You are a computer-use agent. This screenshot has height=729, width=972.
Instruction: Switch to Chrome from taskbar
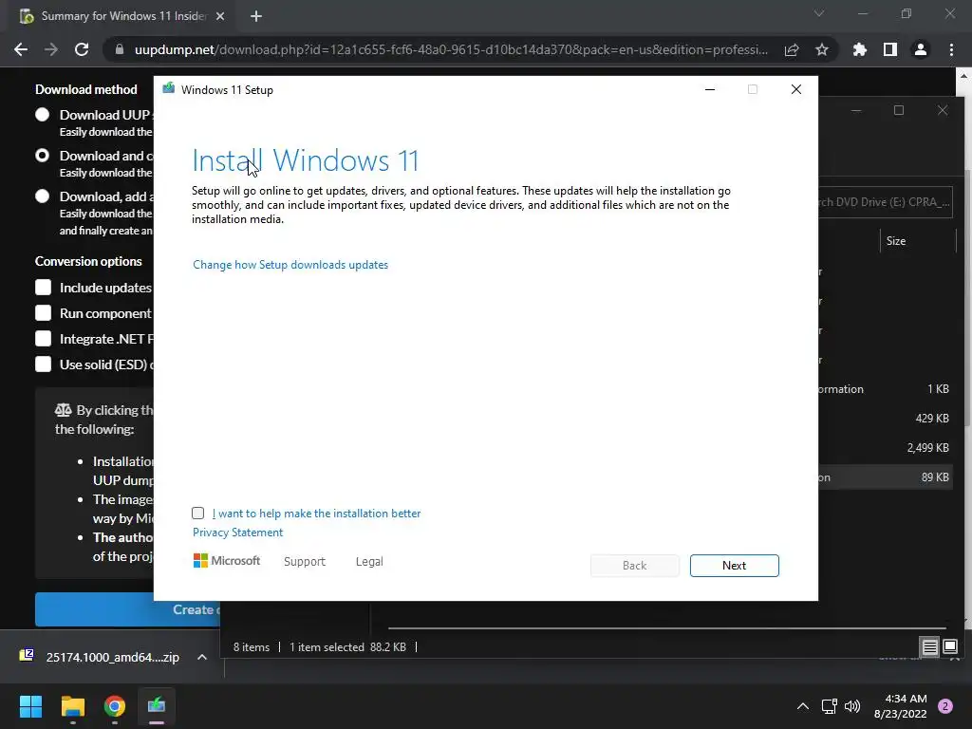click(x=115, y=706)
